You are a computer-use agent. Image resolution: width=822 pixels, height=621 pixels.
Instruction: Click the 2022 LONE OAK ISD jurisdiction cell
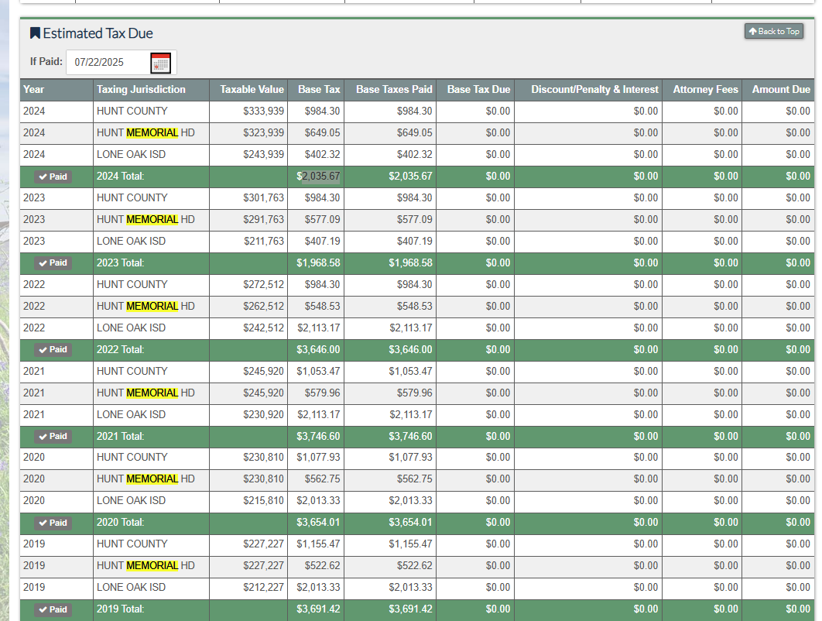tap(131, 328)
